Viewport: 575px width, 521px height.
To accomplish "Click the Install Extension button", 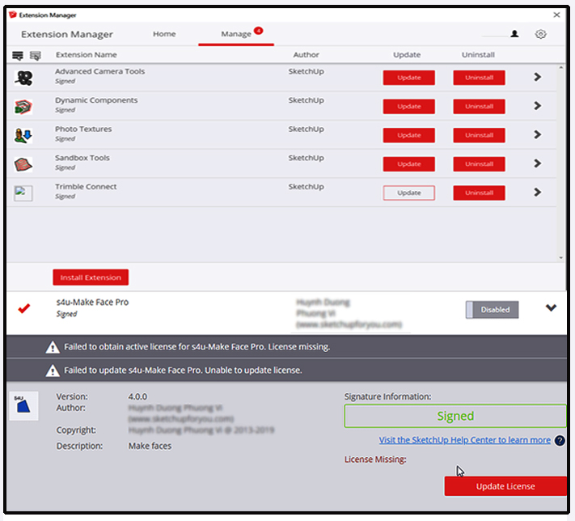I will [x=91, y=277].
